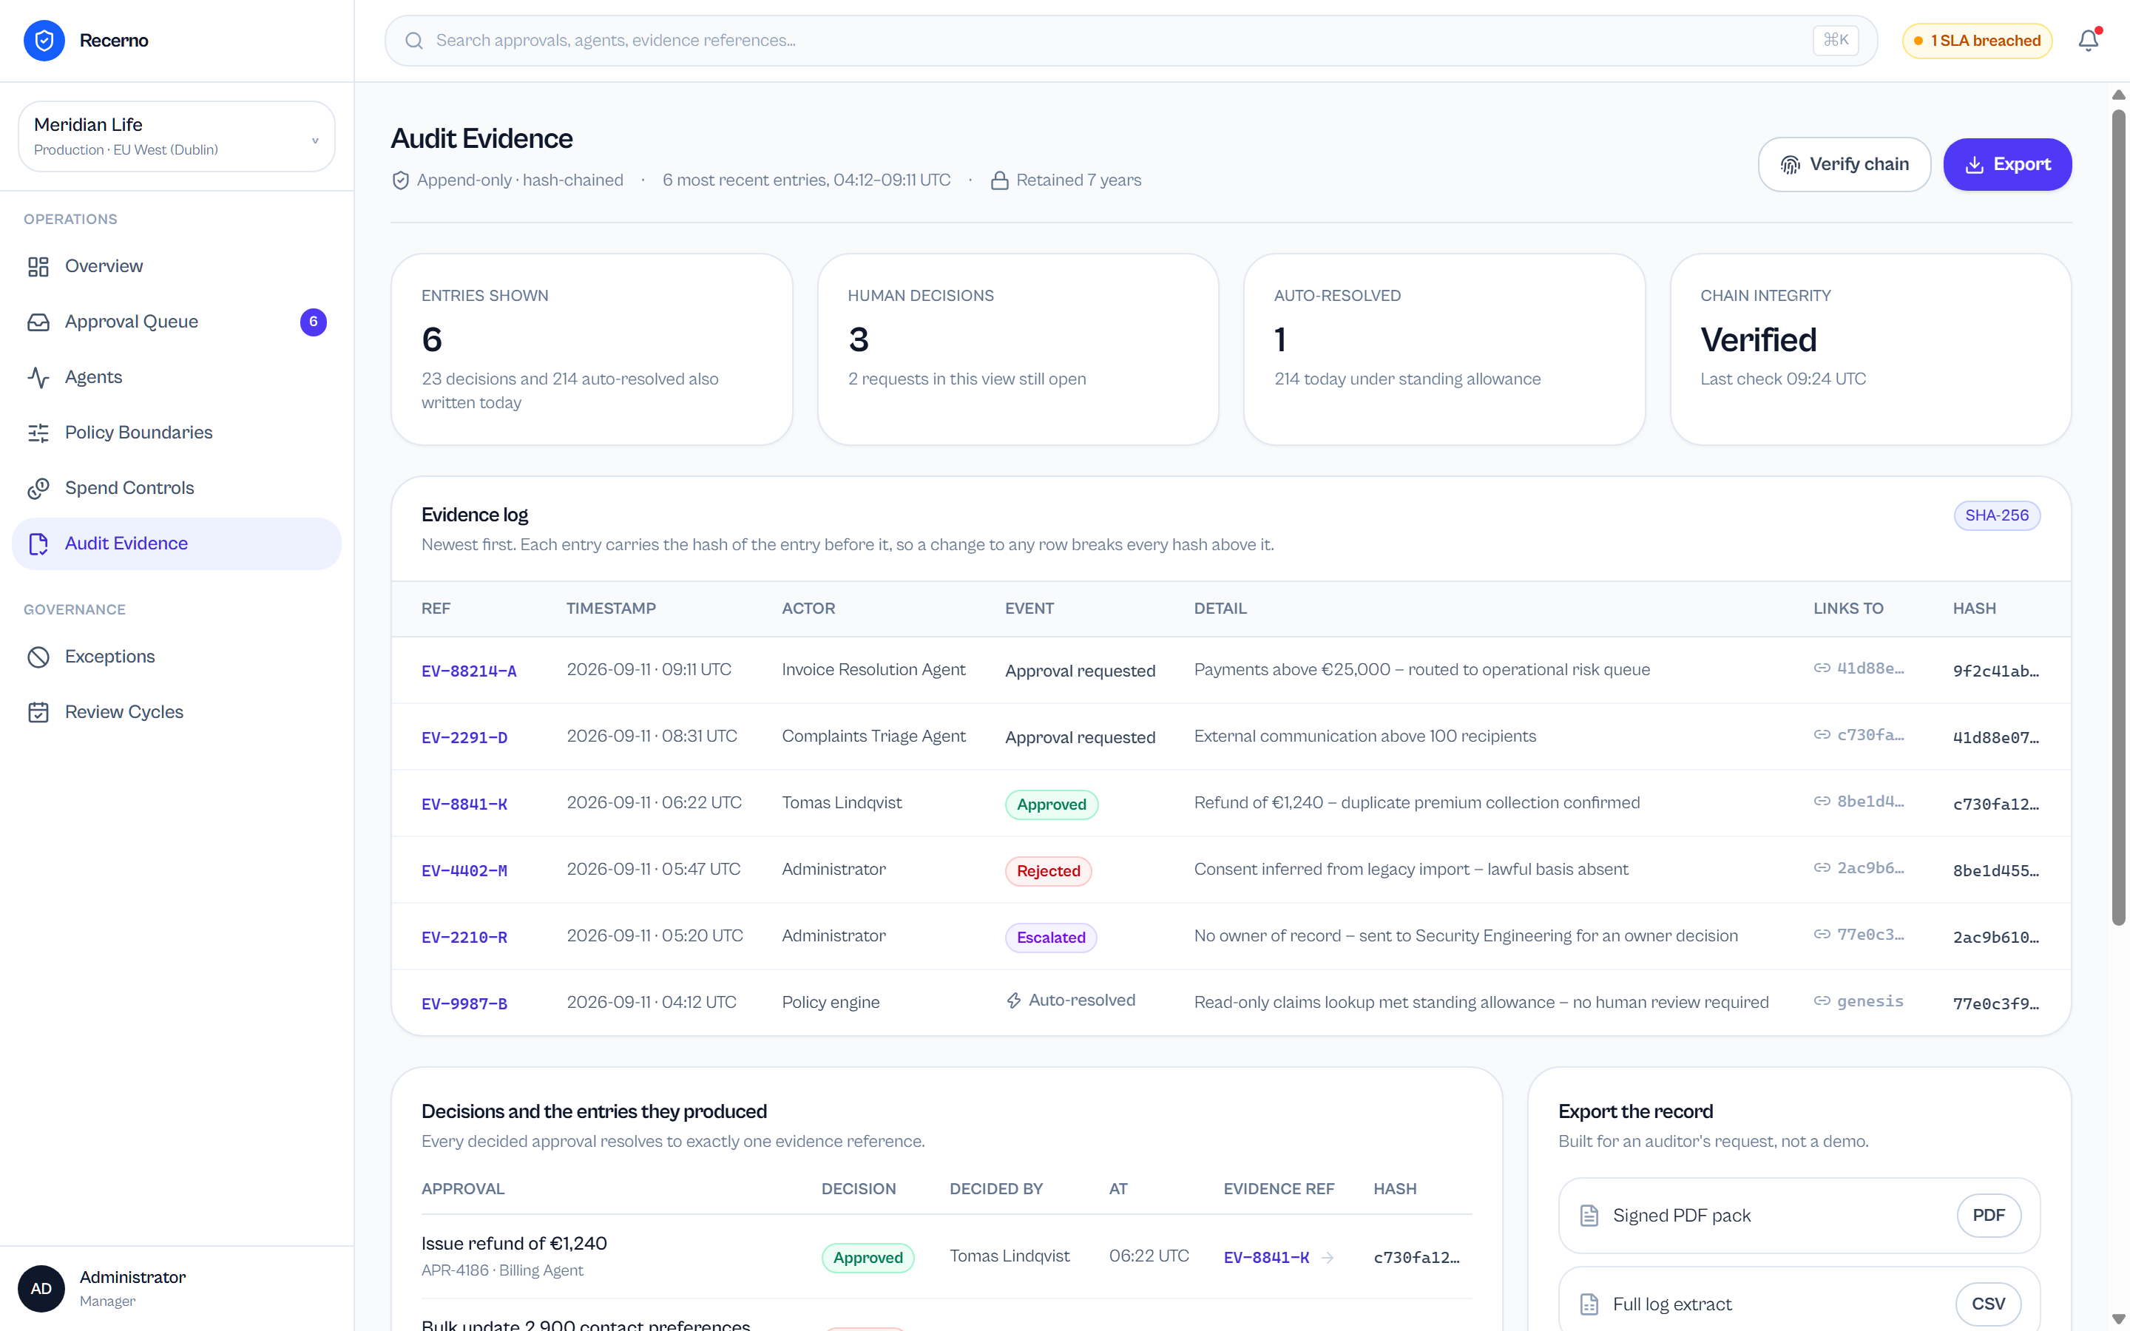Viewport: 2130px width, 1331px height.
Task: Click the Approval Queue inbox icon
Action: pyautogui.click(x=38, y=322)
